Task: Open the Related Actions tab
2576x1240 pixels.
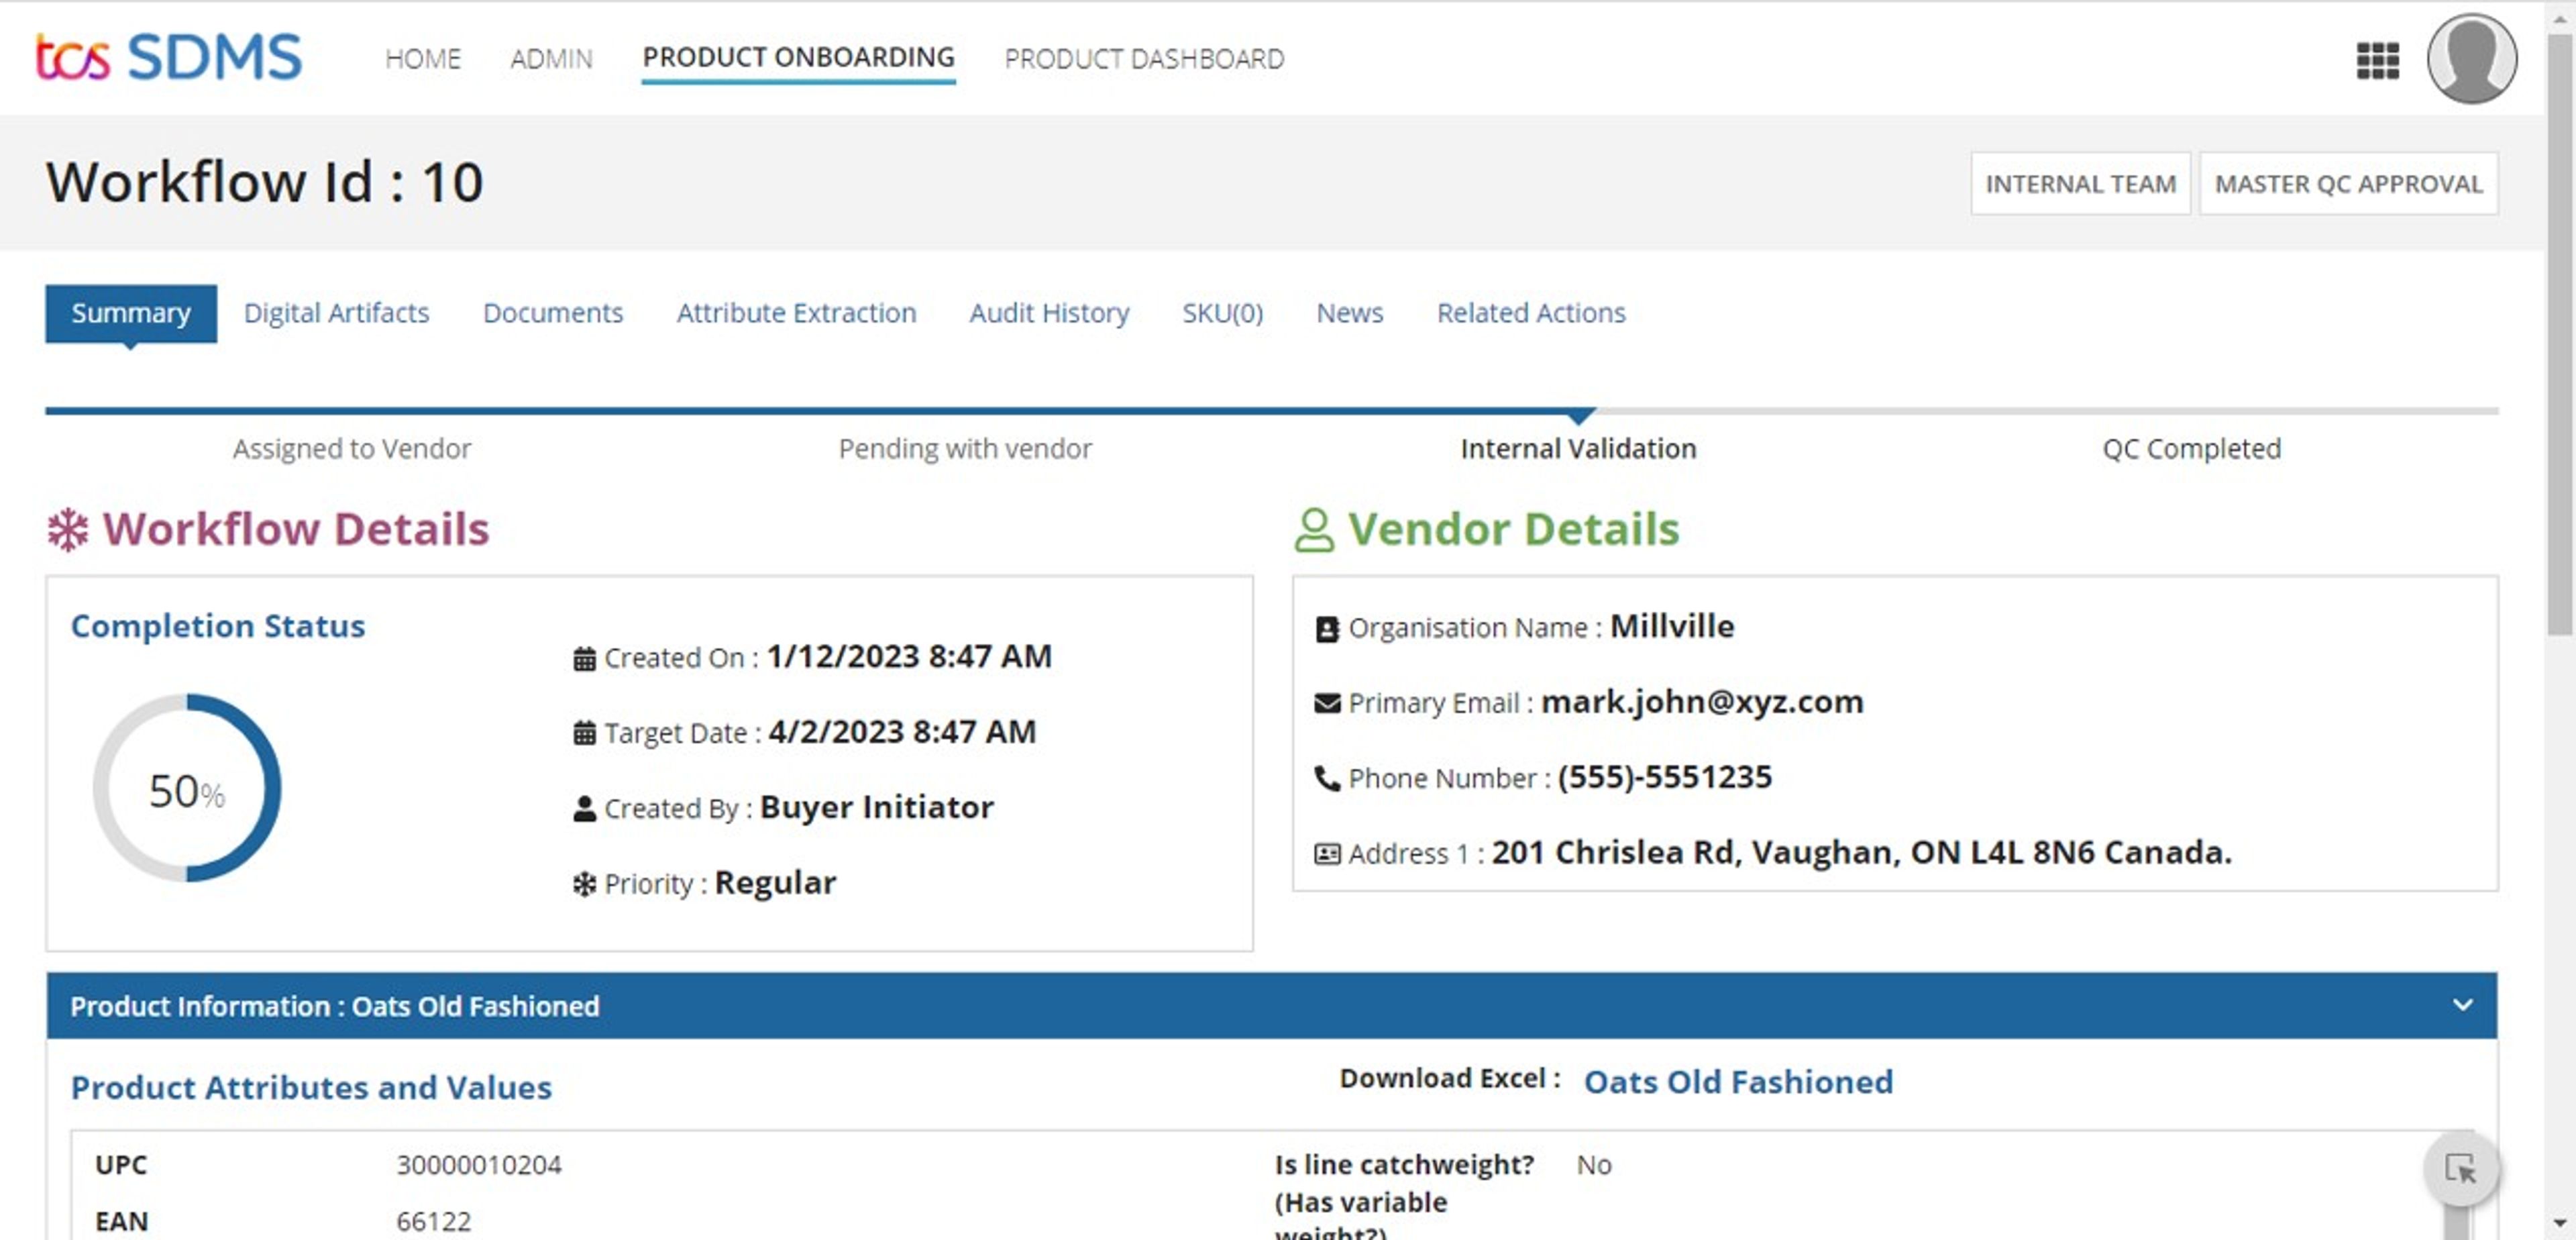Action: pyautogui.click(x=1531, y=313)
